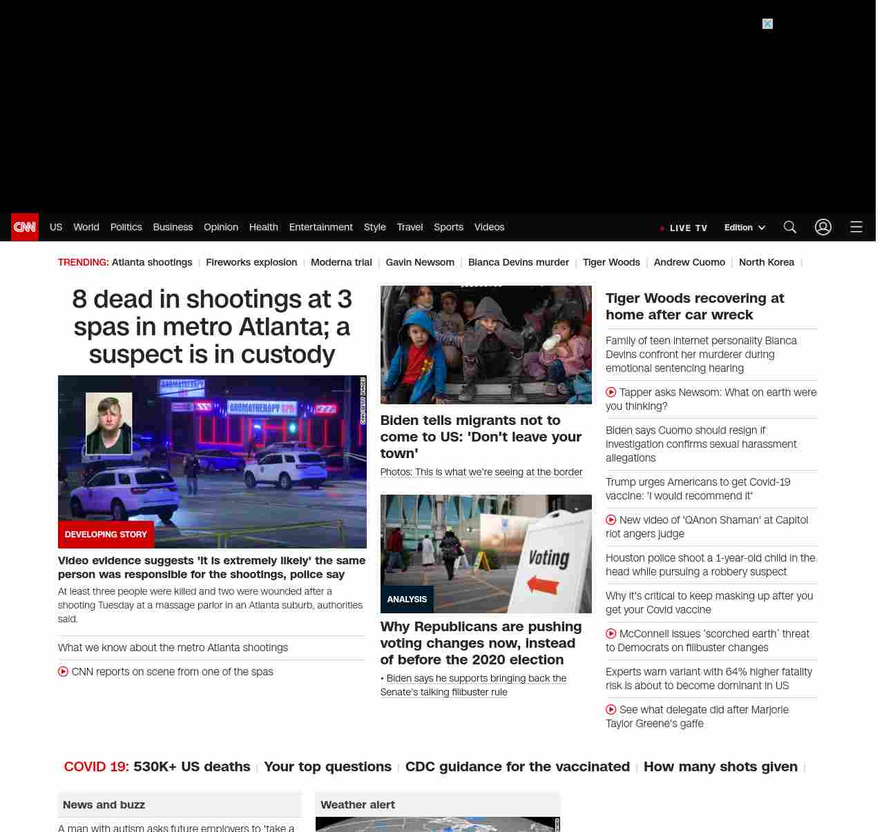Play icon beside CNN reports on scene

click(64, 672)
